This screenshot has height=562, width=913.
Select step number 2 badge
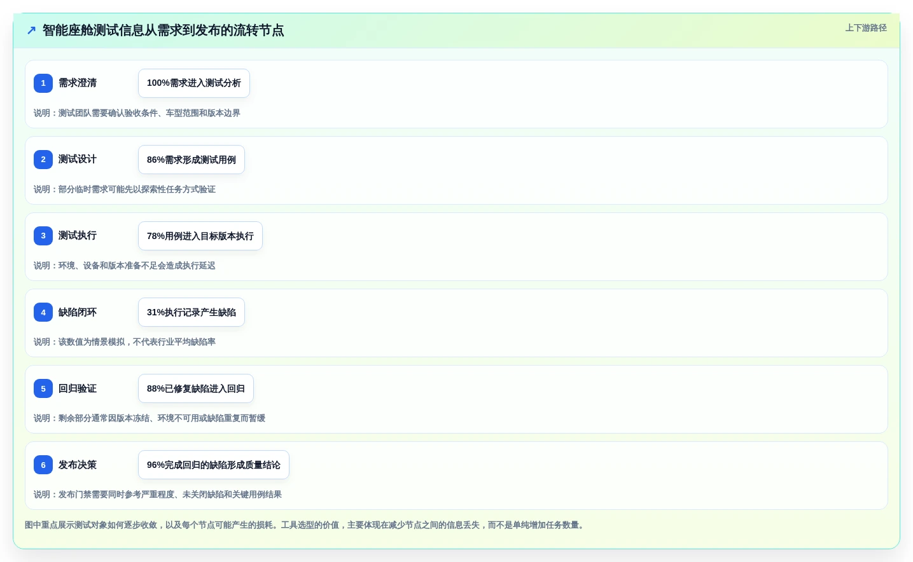tap(43, 160)
